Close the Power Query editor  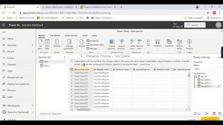click(222, 31)
